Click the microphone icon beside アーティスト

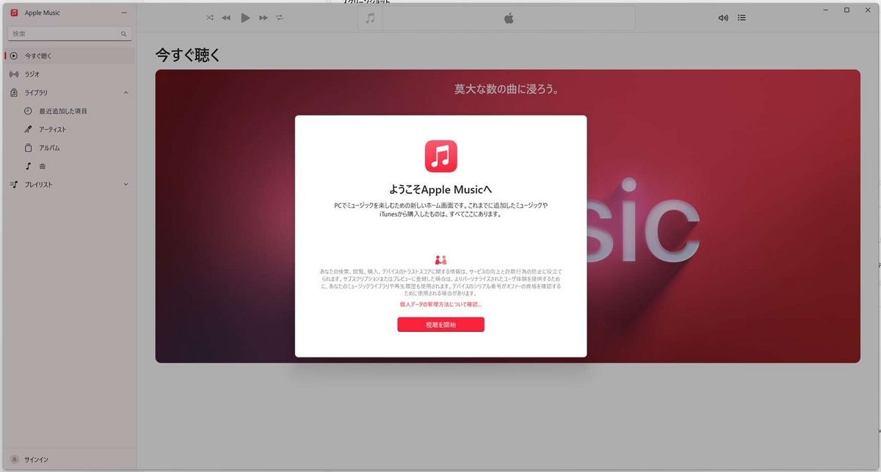coord(28,129)
